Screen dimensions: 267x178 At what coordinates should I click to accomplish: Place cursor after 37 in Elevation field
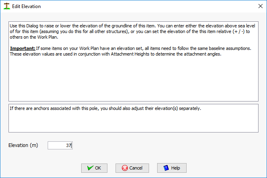click(x=71, y=145)
